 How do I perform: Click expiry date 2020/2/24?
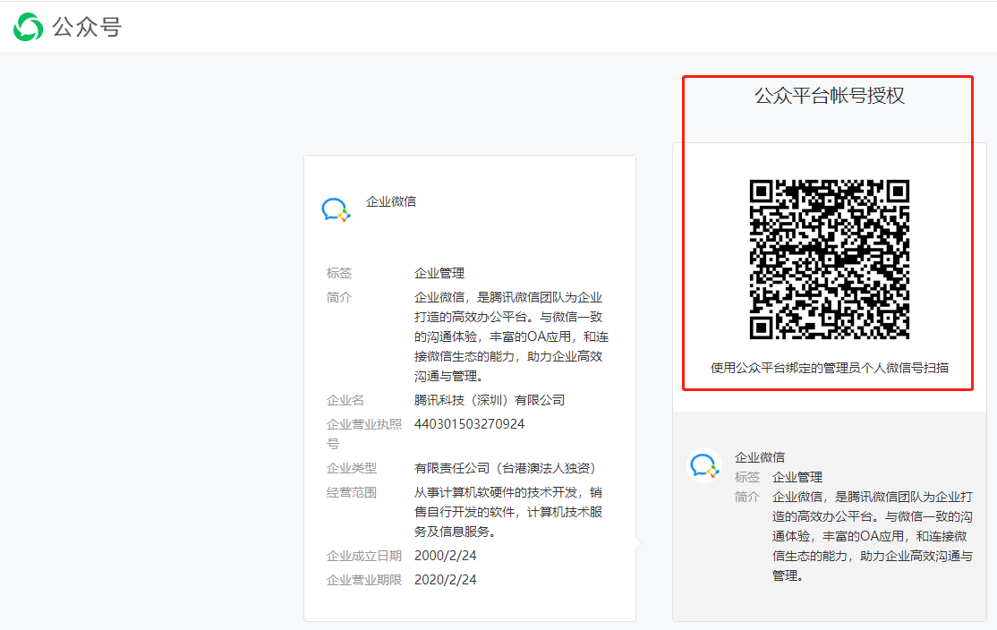coord(445,580)
